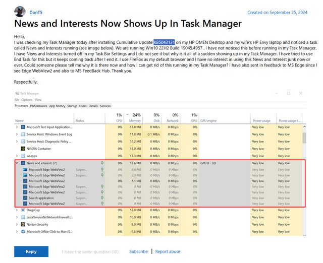Click the Search application icon

[x=25, y=198]
